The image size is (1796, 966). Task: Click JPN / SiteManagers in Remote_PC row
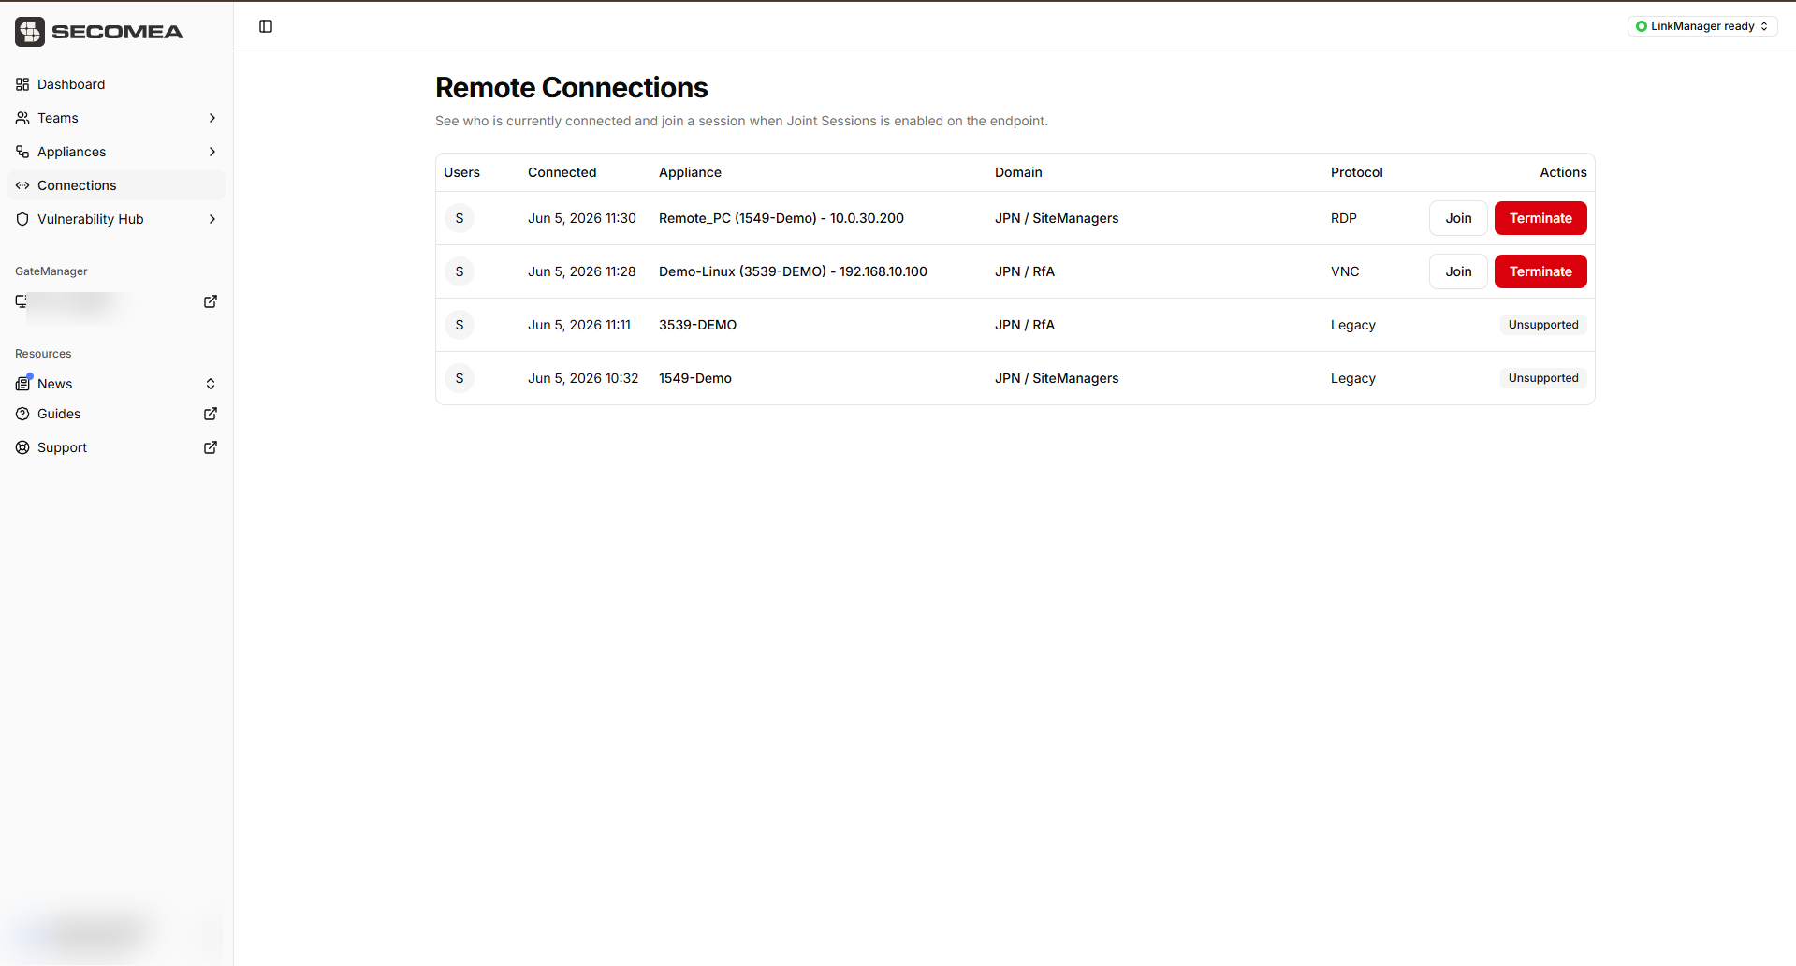[1057, 218]
